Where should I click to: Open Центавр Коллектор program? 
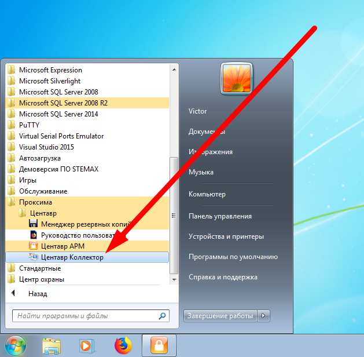point(87,257)
